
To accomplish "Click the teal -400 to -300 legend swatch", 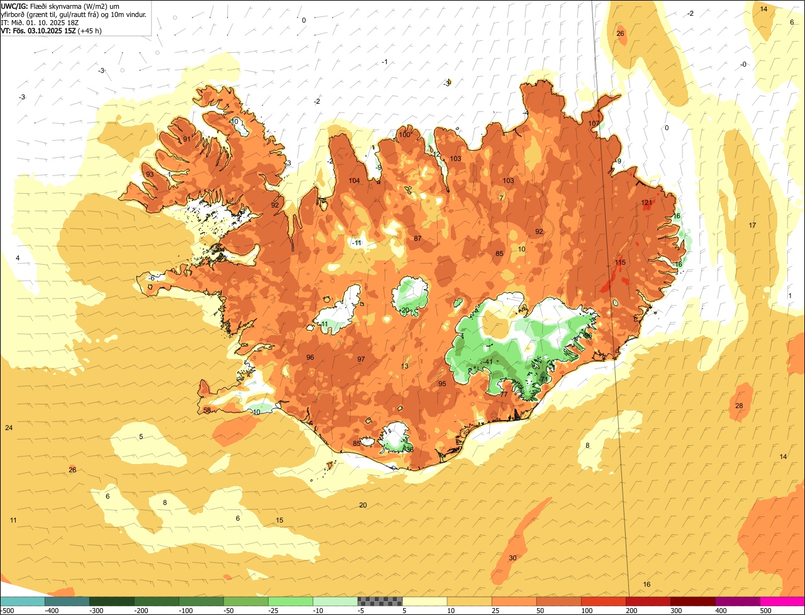I will tap(67, 602).
